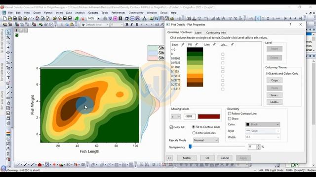Click the pencil icon beside the Lab... column header
This screenshot has width=316, height=177.
point(232,45)
